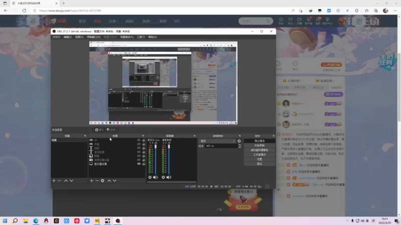This screenshot has height=225, width=401.
Task: Add a source with the plus icon in the 来源 panel
Action: click(x=92, y=180)
